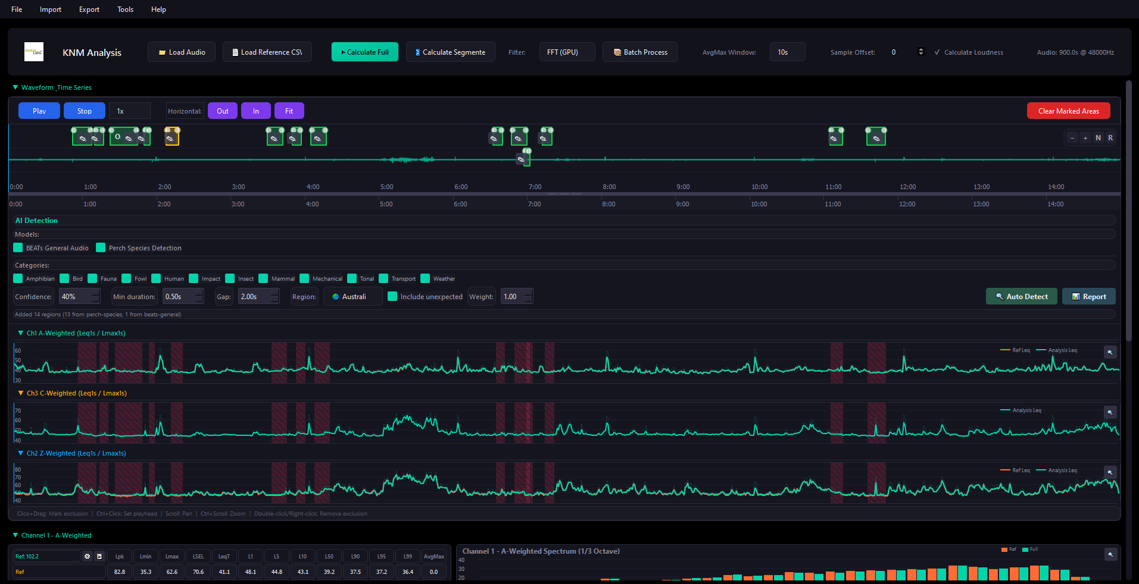
Task: Click the vertical scrollbar on the right
Action: point(1128,211)
